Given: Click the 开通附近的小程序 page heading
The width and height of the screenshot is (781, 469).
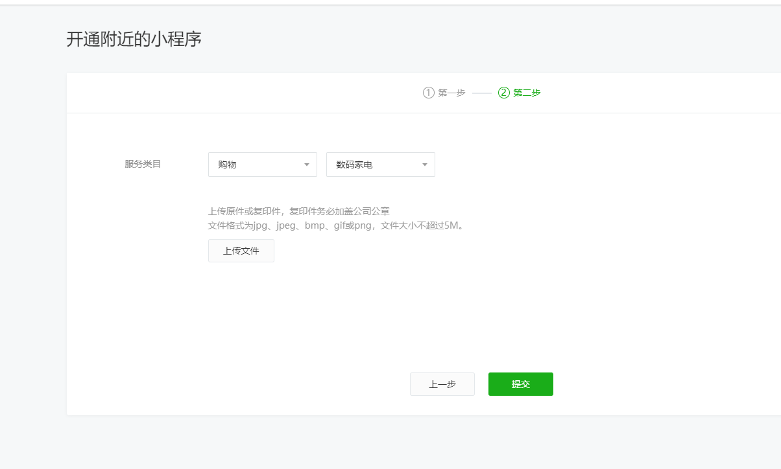Looking at the screenshot, I should (x=134, y=39).
